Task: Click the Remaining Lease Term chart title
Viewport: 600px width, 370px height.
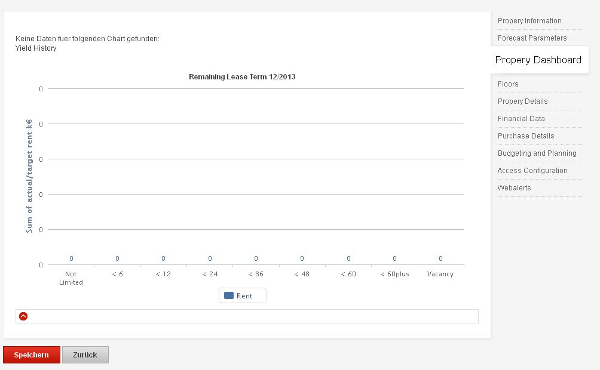Action: coord(242,77)
